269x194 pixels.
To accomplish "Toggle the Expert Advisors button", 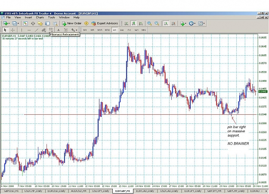I will [x=105, y=24].
